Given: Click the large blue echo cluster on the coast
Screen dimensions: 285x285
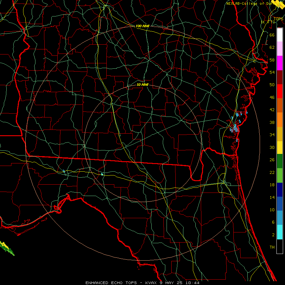Looking at the screenshot, I should pos(235,128).
